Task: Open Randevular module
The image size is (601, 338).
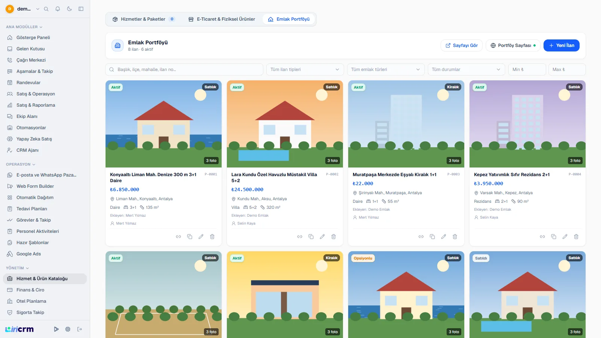Action: click(x=45, y=83)
